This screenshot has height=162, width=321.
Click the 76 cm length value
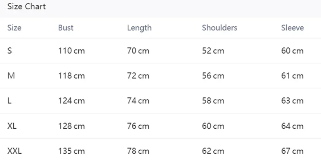point(138,126)
